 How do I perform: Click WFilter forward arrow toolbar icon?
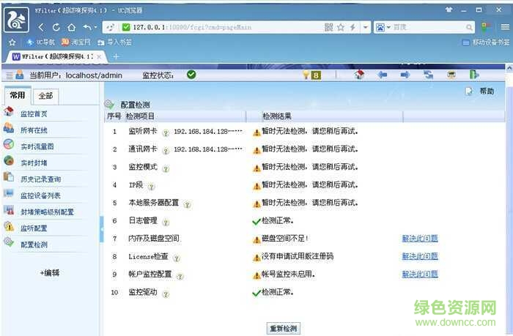point(405,75)
